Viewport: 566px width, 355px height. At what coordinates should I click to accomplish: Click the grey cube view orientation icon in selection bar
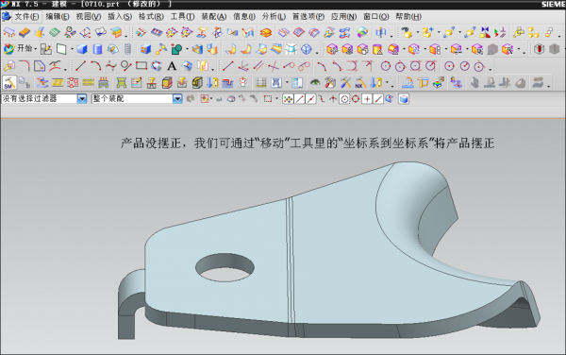point(404,99)
